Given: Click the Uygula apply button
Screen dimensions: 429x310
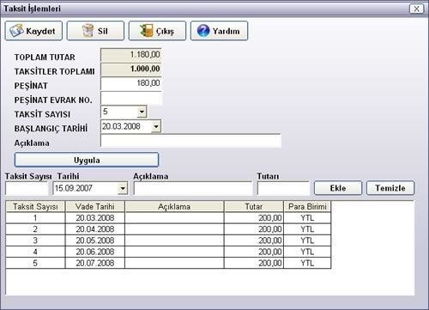Looking at the screenshot, I should coord(87,160).
